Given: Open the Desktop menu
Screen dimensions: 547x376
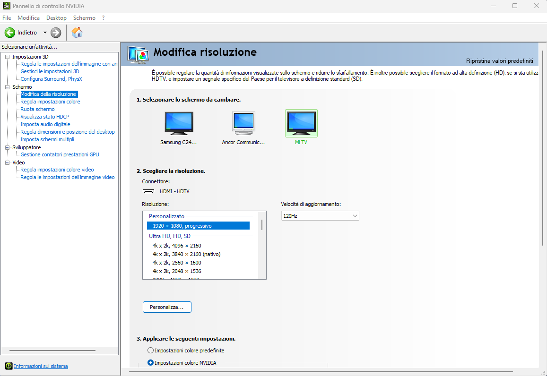Looking at the screenshot, I should [x=57, y=18].
